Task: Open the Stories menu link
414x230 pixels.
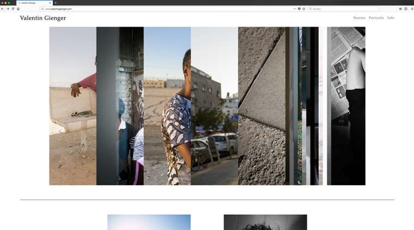Action: [x=359, y=17]
